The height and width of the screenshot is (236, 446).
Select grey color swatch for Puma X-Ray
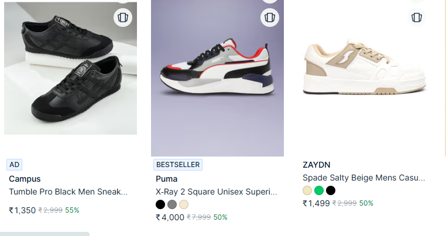tap(172, 204)
